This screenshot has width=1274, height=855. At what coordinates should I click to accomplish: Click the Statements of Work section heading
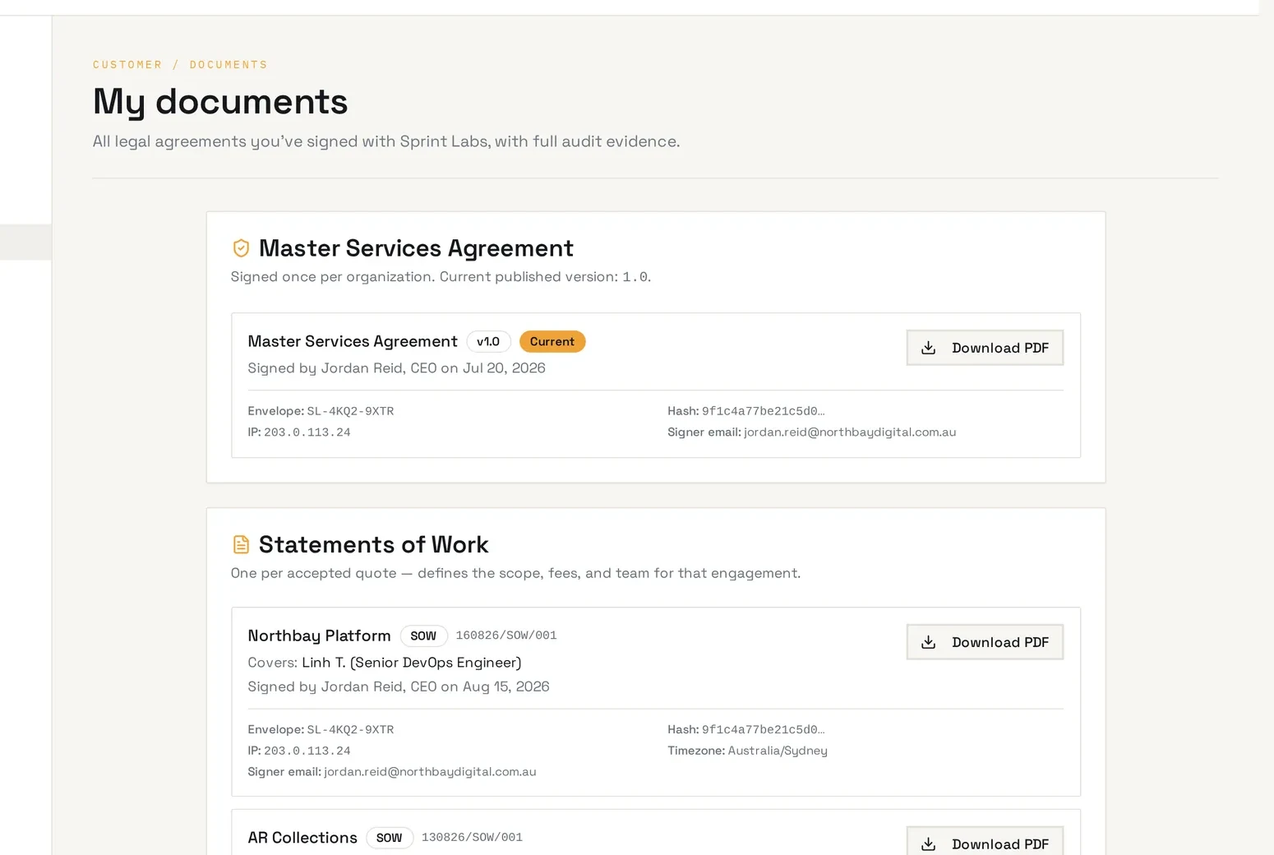(373, 544)
